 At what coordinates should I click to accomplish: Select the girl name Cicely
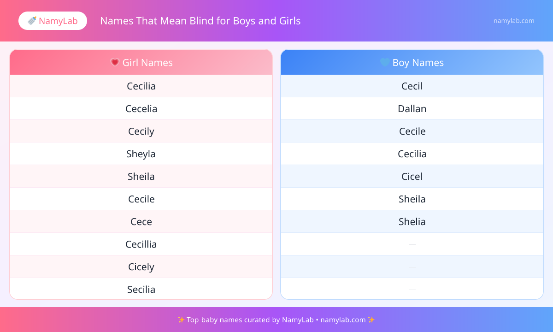141,267
